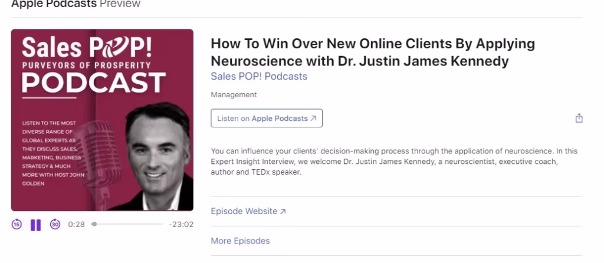Click the Listen on Apple Podcasts button
604x263 pixels.
tap(267, 118)
